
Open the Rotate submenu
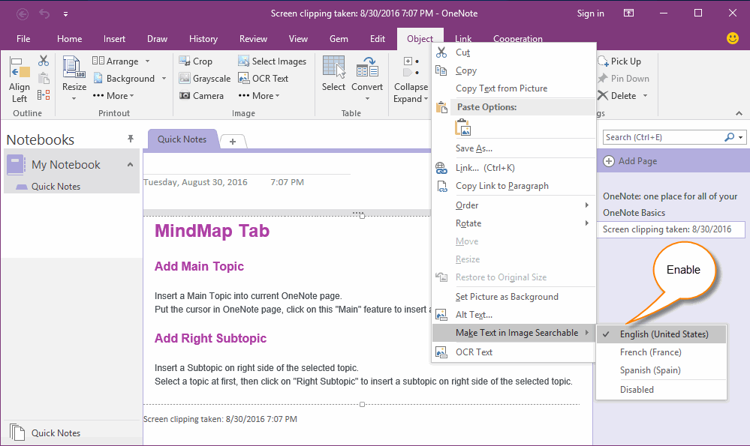(514, 223)
